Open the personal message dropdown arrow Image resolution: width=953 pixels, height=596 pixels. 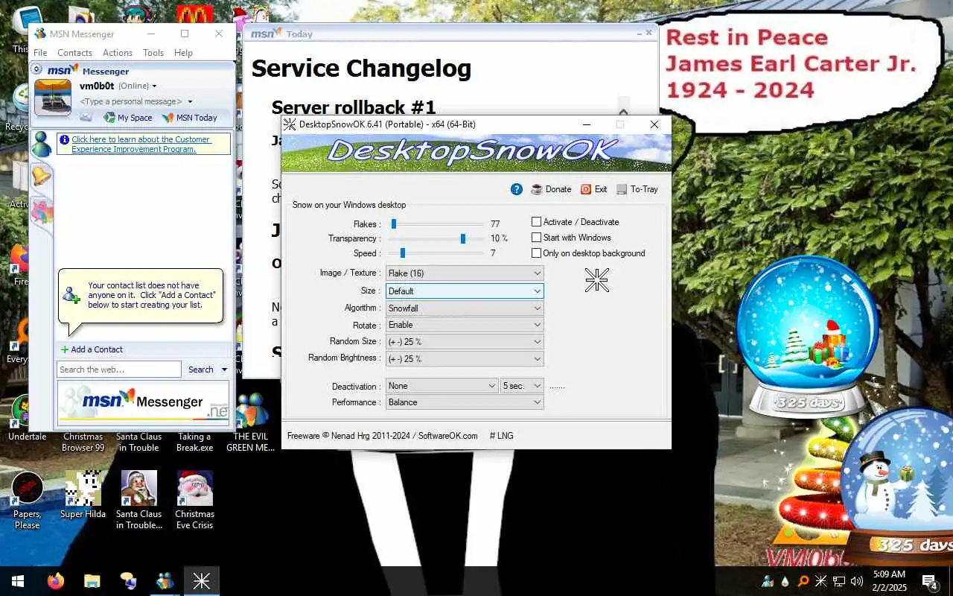(190, 101)
